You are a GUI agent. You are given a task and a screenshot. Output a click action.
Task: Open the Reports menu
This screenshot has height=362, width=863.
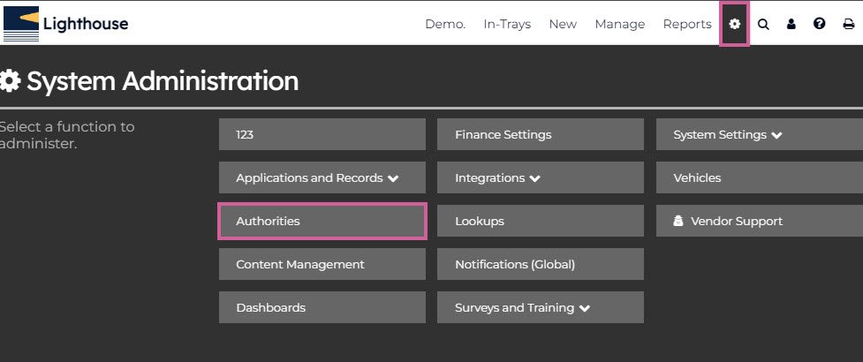687,24
